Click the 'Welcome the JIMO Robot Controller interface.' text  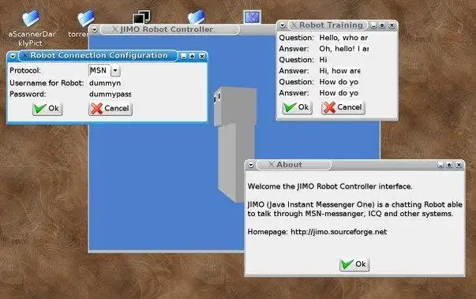tap(330, 186)
